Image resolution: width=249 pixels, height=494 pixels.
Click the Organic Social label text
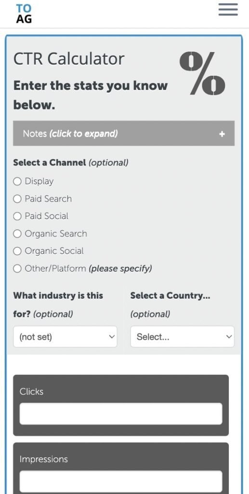point(54,251)
